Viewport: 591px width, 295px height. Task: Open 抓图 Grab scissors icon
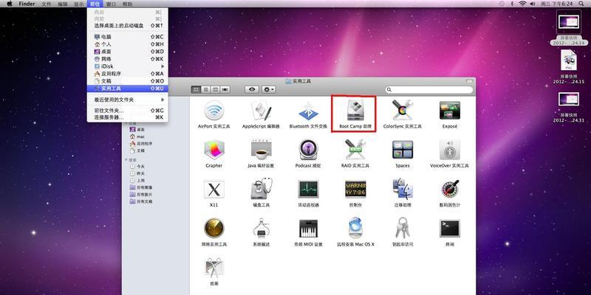pyautogui.click(x=214, y=268)
